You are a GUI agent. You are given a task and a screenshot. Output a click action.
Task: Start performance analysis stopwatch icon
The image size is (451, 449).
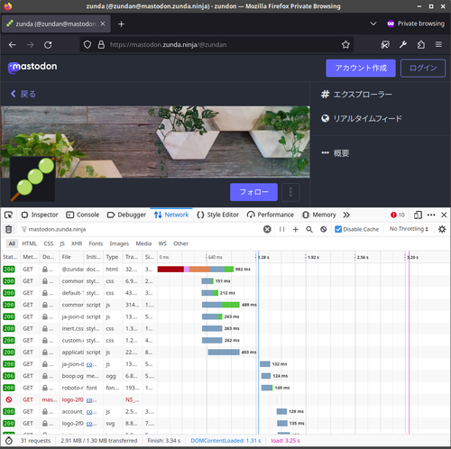click(x=9, y=441)
